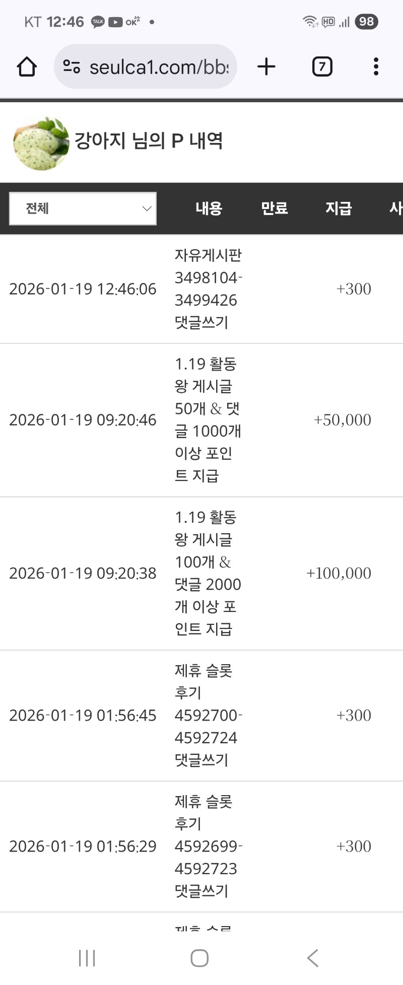Tap the Android recent apps button
The height and width of the screenshot is (985, 403).
click(87, 958)
